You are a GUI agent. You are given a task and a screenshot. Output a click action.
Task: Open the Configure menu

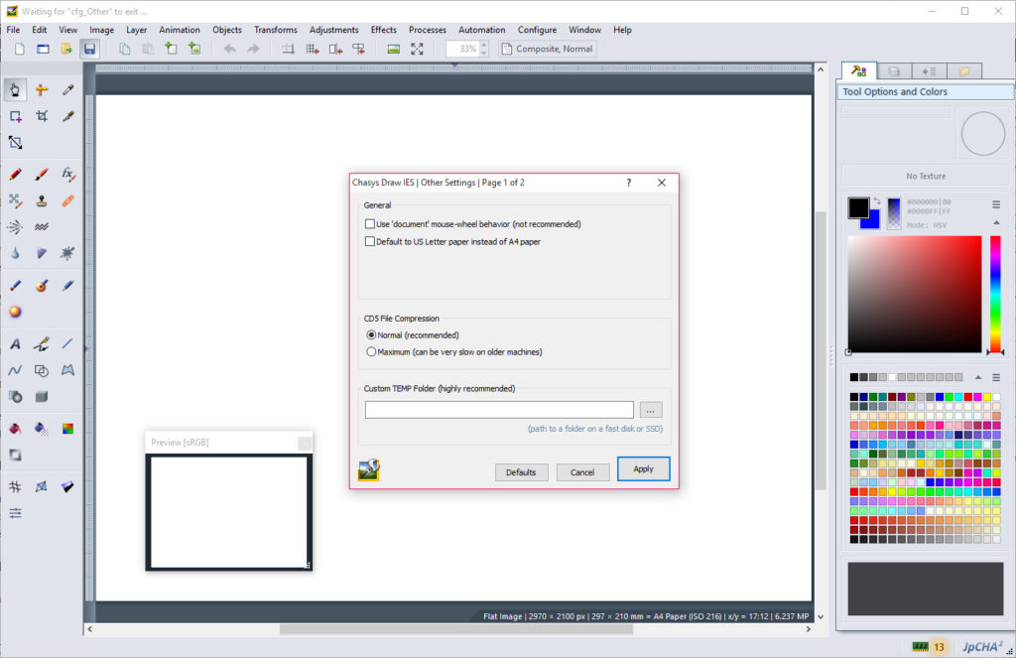tap(537, 30)
